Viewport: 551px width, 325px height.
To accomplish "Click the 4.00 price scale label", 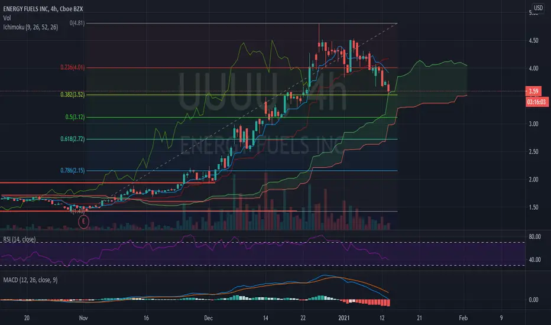I will tap(533, 69).
